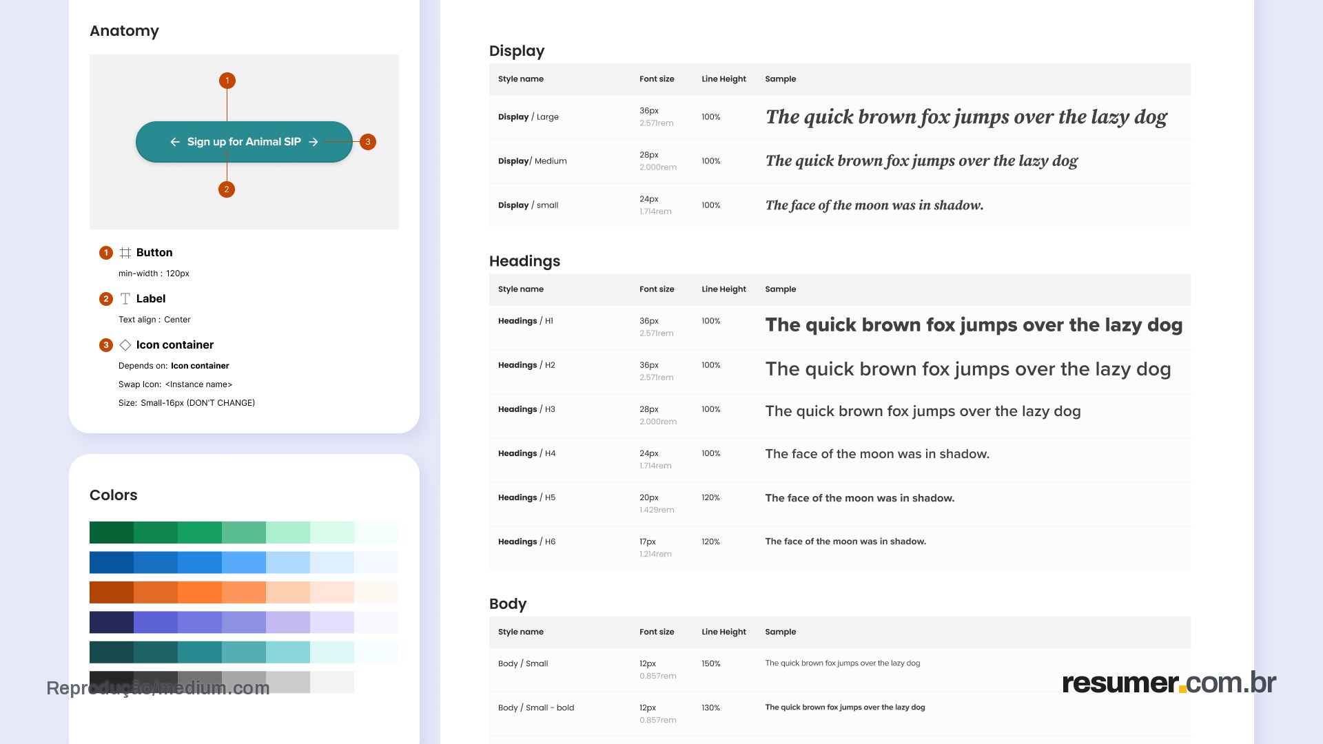Click the 'Headings / H6' style name

point(526,541)
